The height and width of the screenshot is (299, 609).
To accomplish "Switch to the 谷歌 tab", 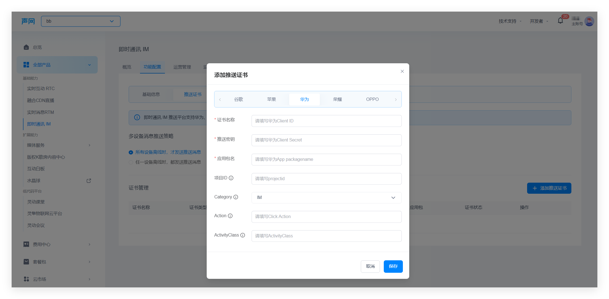I will [239, 99].
